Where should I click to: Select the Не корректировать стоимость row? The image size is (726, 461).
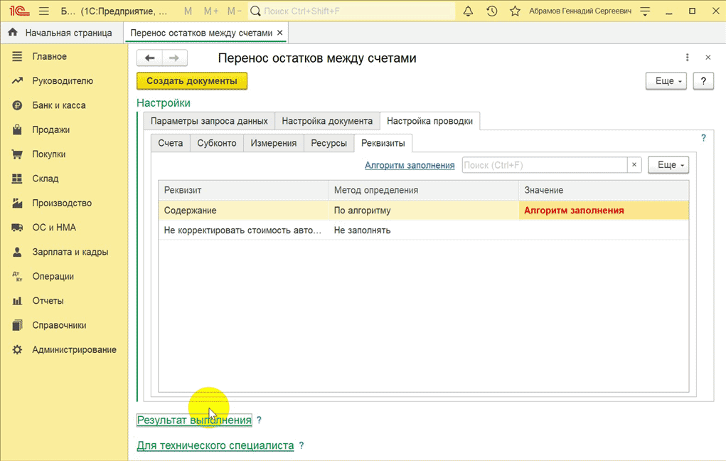pyautogui.click(x=242, y=231)
